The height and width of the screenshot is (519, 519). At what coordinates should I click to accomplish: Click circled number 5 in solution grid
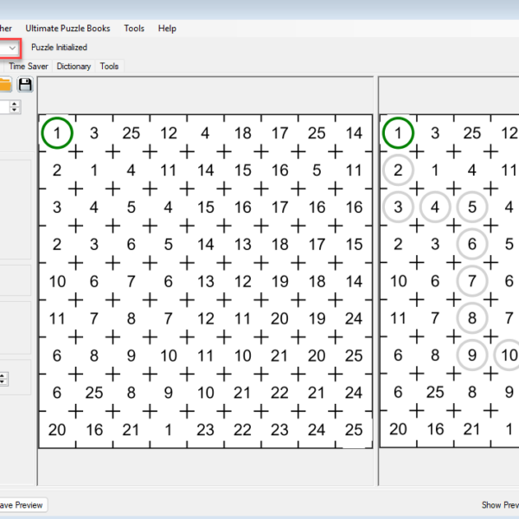pos(472,208)
